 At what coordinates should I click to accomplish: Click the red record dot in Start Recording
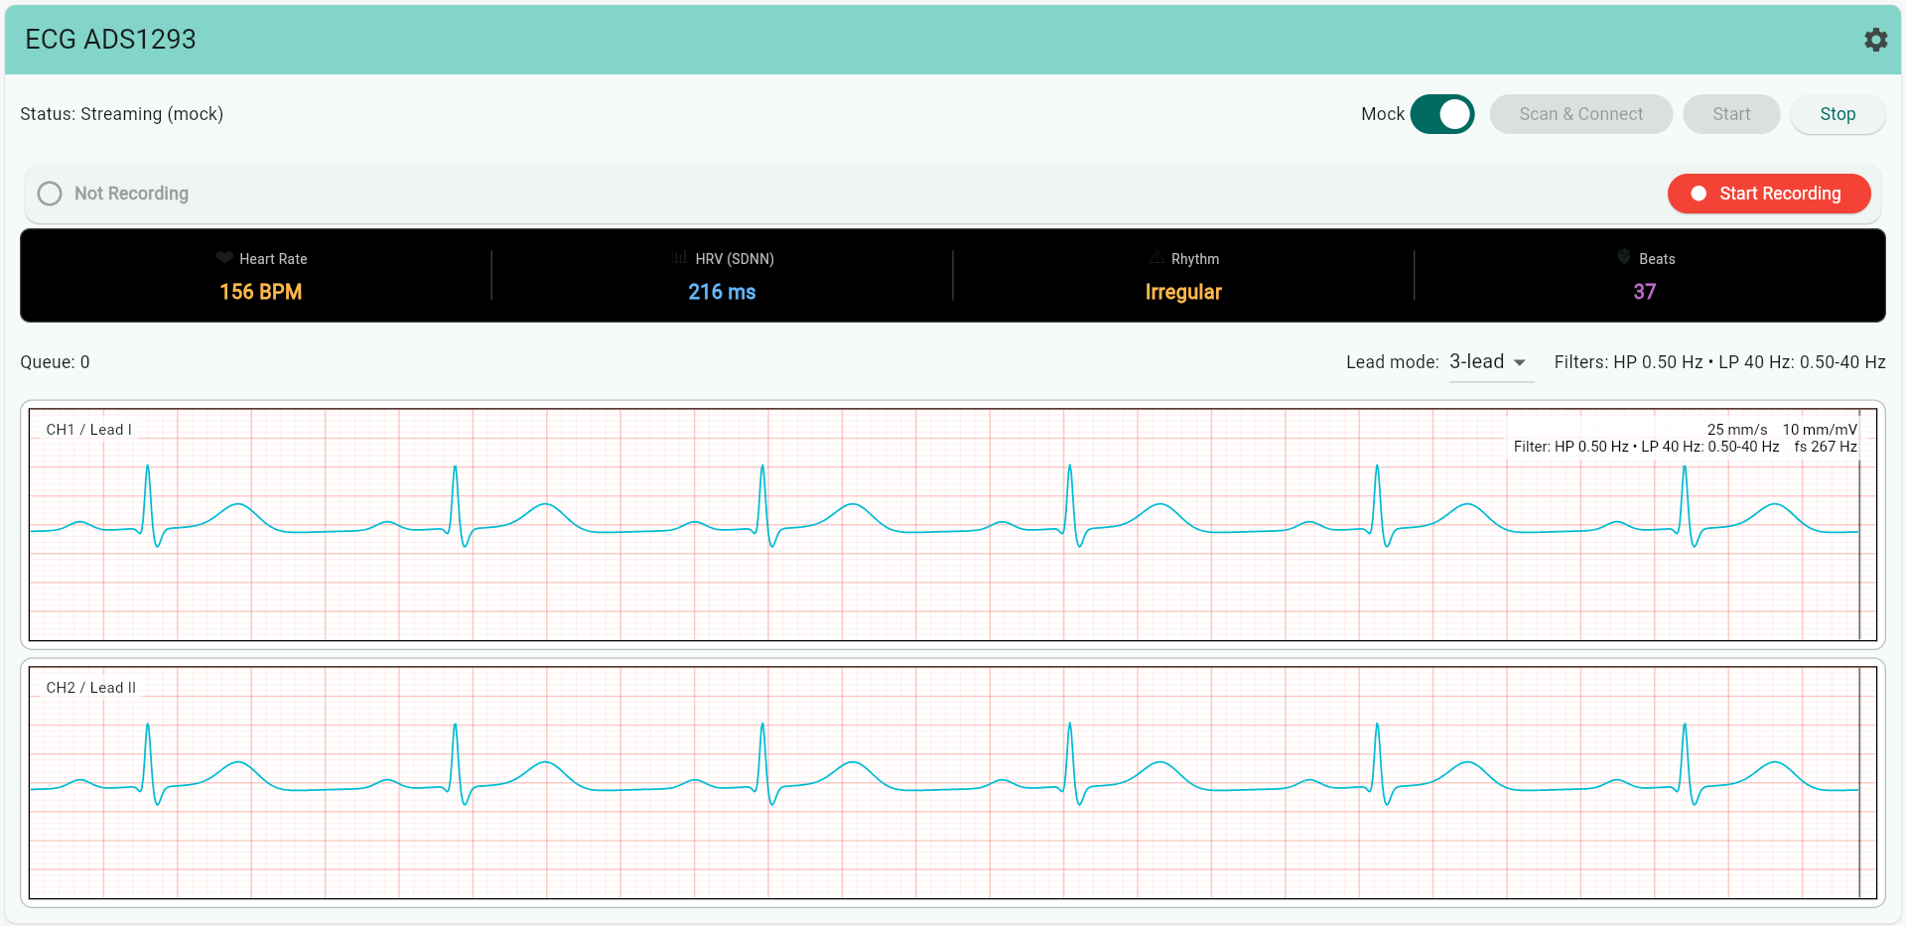pos(1700,194)
